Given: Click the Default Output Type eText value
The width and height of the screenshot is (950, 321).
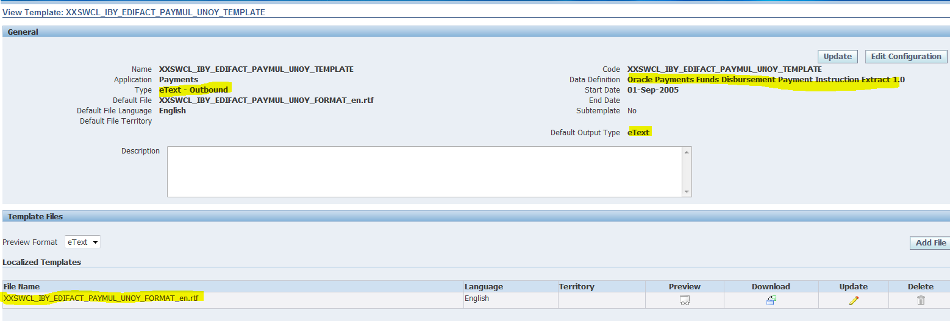Looking at the screenshot, I should pos(638,132).
